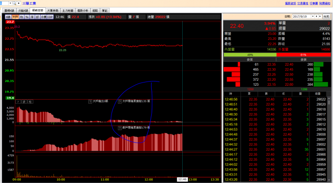The image size is (333, 183).
Task: Toggle the CDP indicator button
Action: coord(50,17)
